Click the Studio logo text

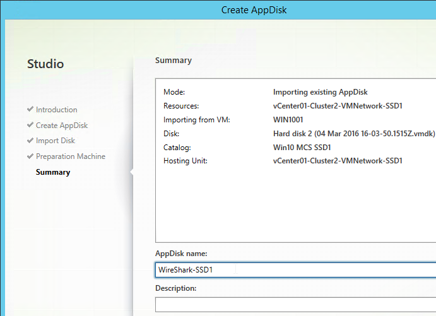coord(45,64)
